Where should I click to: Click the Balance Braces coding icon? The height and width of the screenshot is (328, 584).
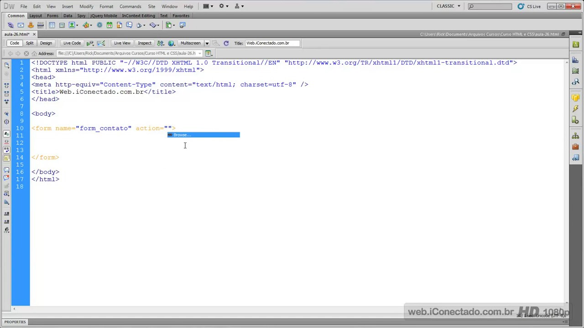[x=6, y=122]
